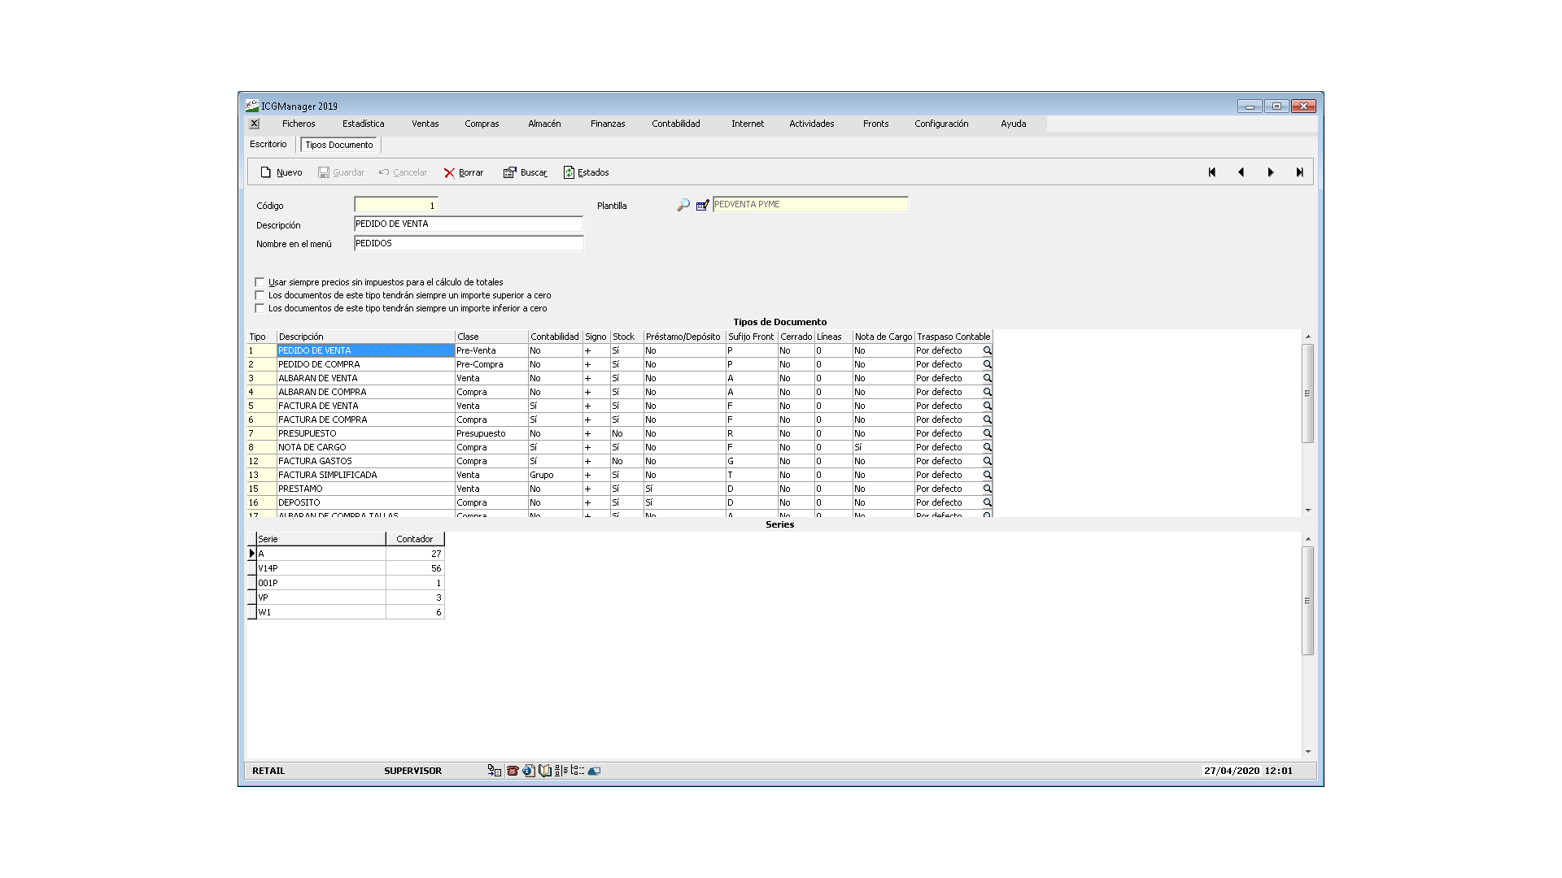Select the FACTURA DE COMPRA row

pos(619,419)
